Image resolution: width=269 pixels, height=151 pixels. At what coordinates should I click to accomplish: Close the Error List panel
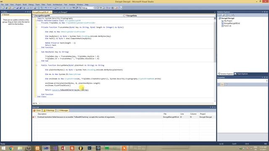pyautogui.click(x=215, y=107)
